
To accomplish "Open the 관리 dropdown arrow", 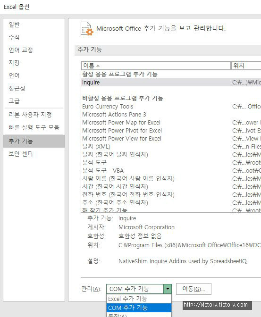I will point(168,289).
